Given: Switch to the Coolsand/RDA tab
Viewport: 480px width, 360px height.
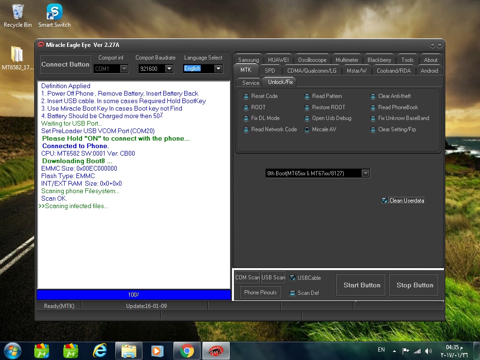Looking at the screenshot, I should coord(394,70).
